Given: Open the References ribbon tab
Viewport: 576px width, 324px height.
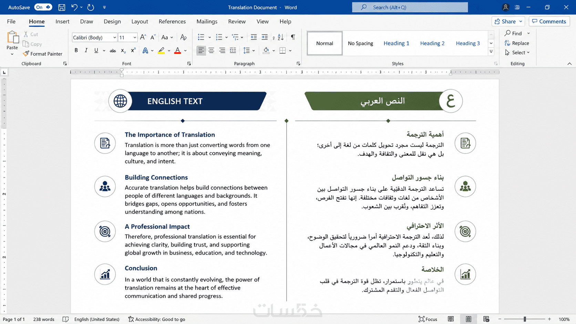Looking at the screenshot, I should [x=172, y=21].
